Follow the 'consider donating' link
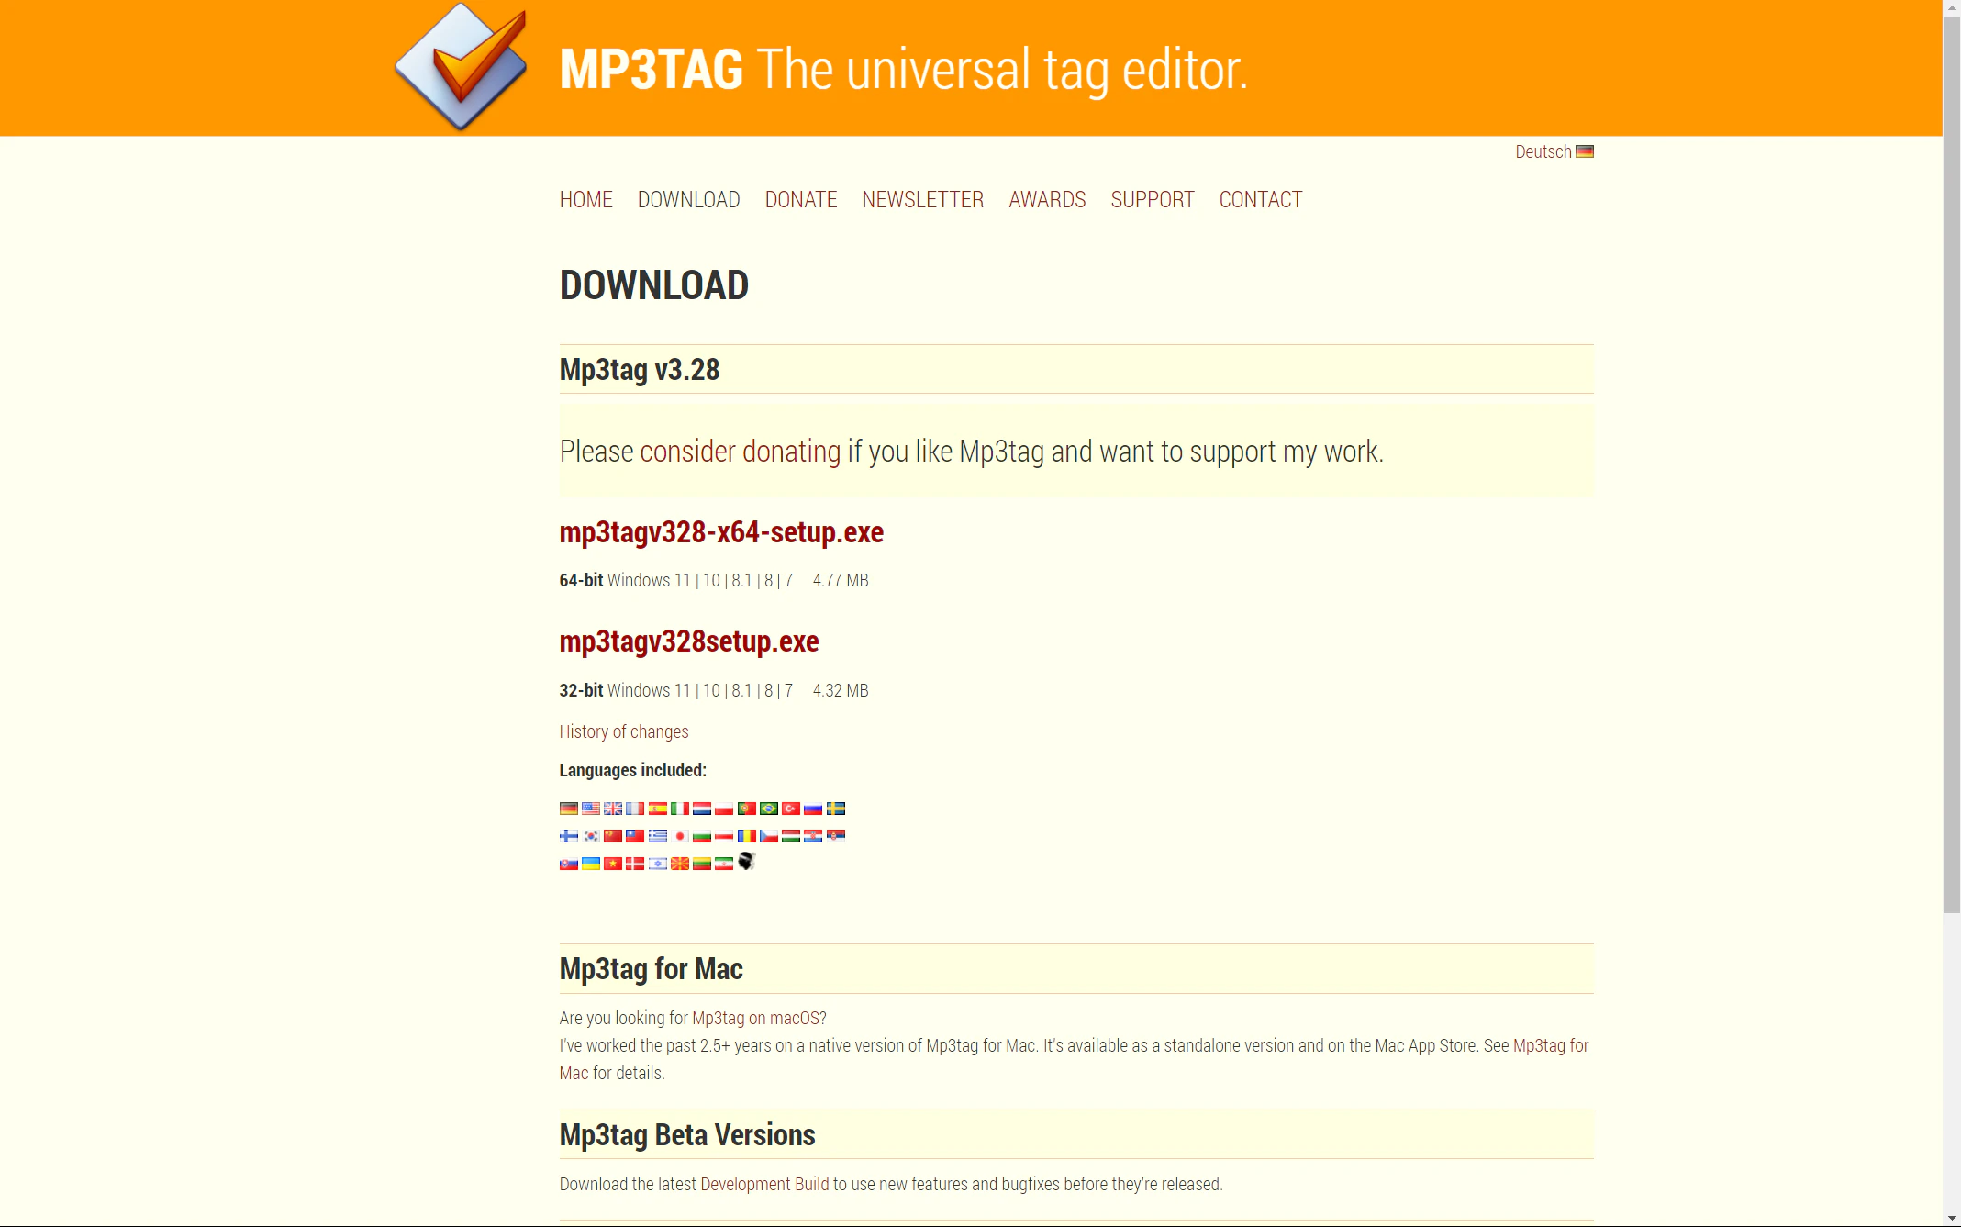1961x1227 pixels. tap(740, 452)
